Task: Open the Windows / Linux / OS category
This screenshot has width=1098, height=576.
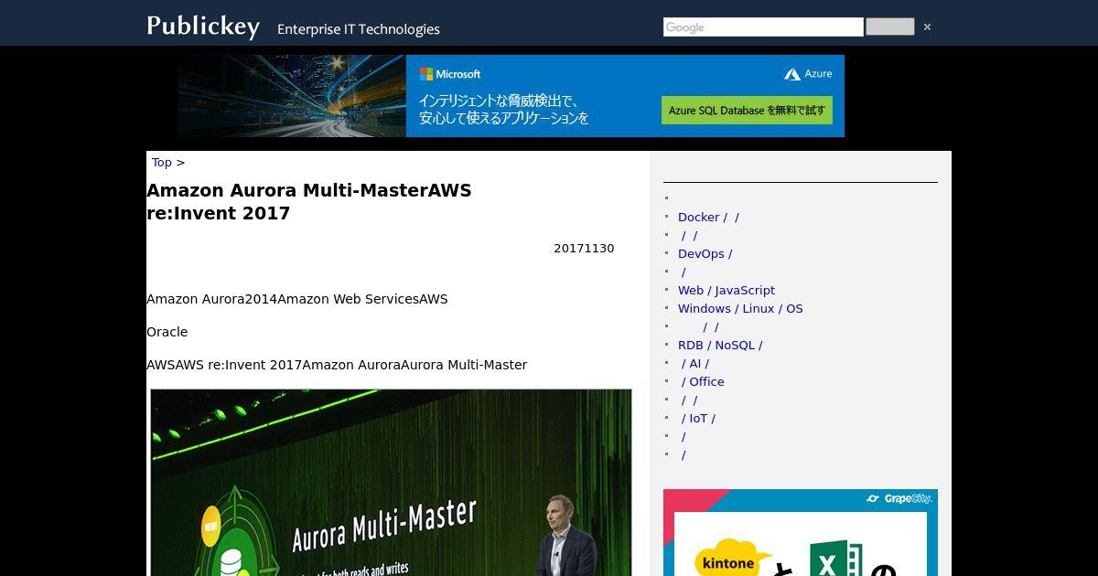Action: [740, 309]
